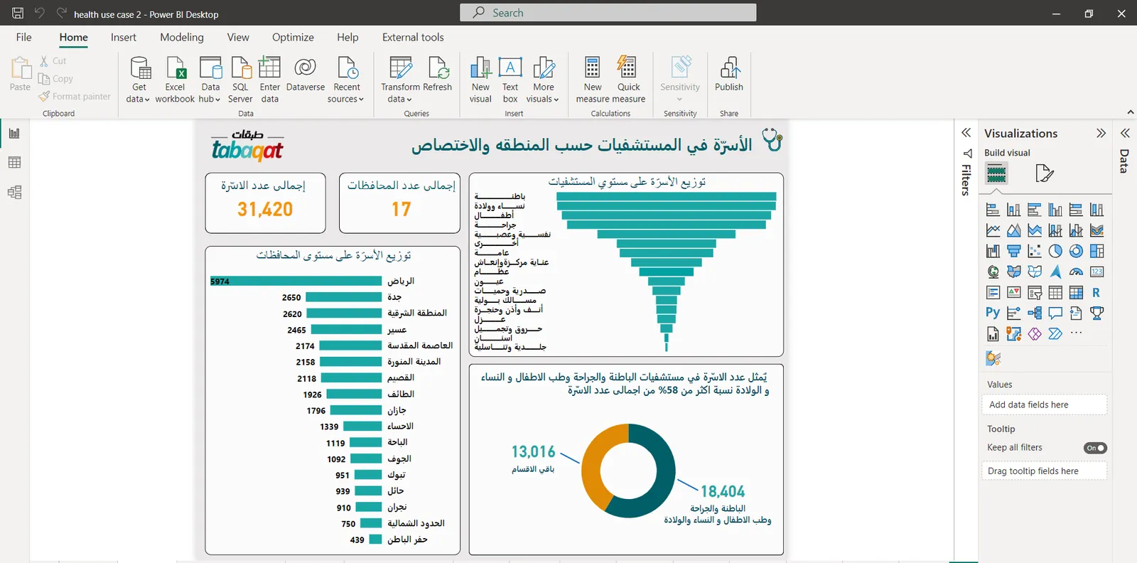Toggle Keep all filters switch off
This screenshot has height=563, width=1137.
point(1095,448)
